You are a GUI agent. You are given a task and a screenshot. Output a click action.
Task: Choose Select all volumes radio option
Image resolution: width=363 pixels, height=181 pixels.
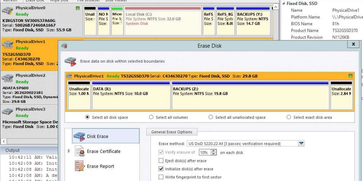click(151, 117)
